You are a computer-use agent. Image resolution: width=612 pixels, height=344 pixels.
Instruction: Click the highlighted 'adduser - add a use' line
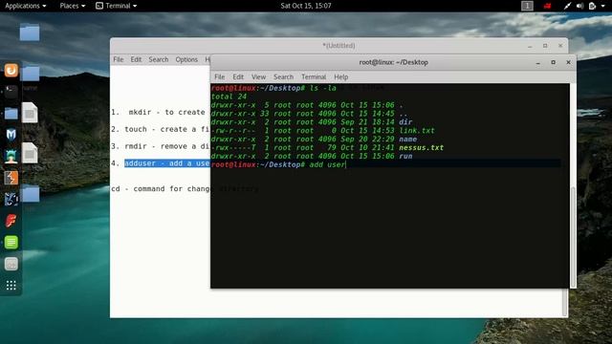coord(167,163)
